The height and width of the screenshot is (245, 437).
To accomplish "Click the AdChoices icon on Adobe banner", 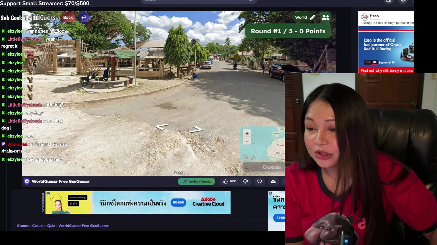I will coord(228,193).
